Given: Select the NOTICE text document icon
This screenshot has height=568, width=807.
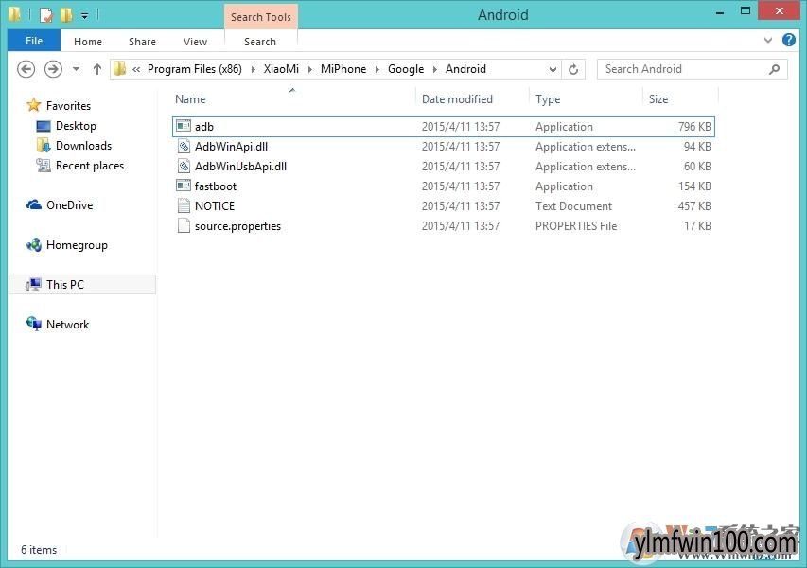Looking at the screenshot, I should click(x=184, y=205).
